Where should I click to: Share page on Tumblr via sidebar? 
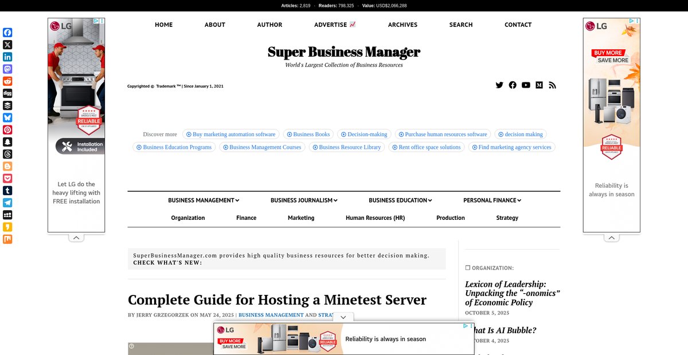pyautogui.click(x=7, y=191)
